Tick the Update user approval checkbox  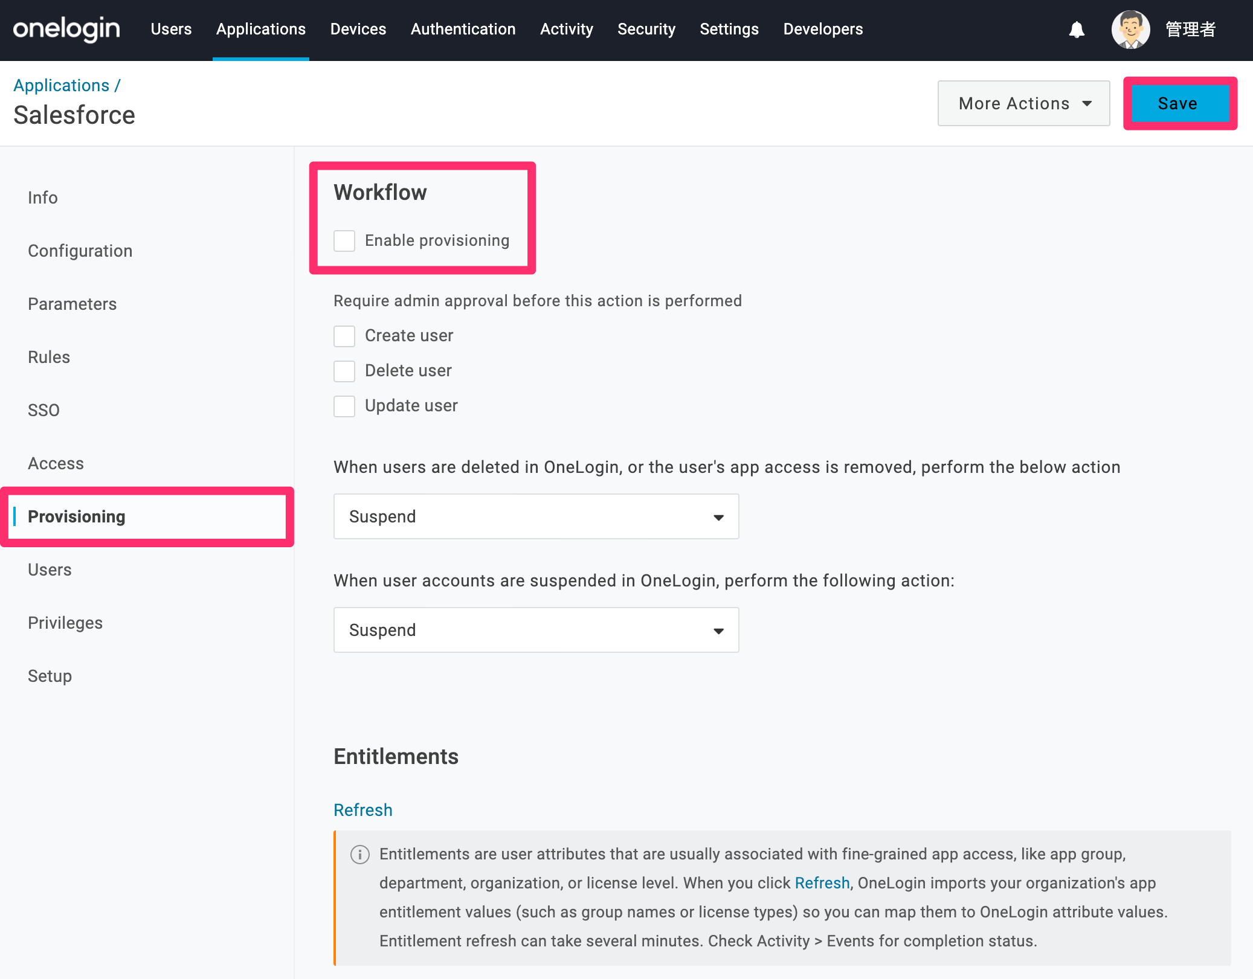(344, 406)
